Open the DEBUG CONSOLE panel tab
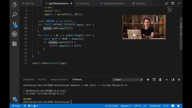The image size is (192, 108). click(59, 79)
